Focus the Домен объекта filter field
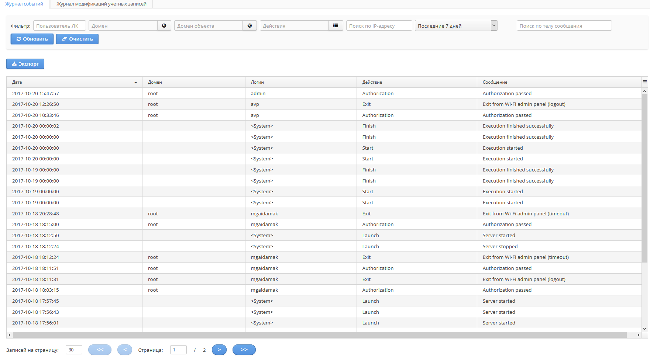Viewport: 650px width, 361px height. coord(209,26)
